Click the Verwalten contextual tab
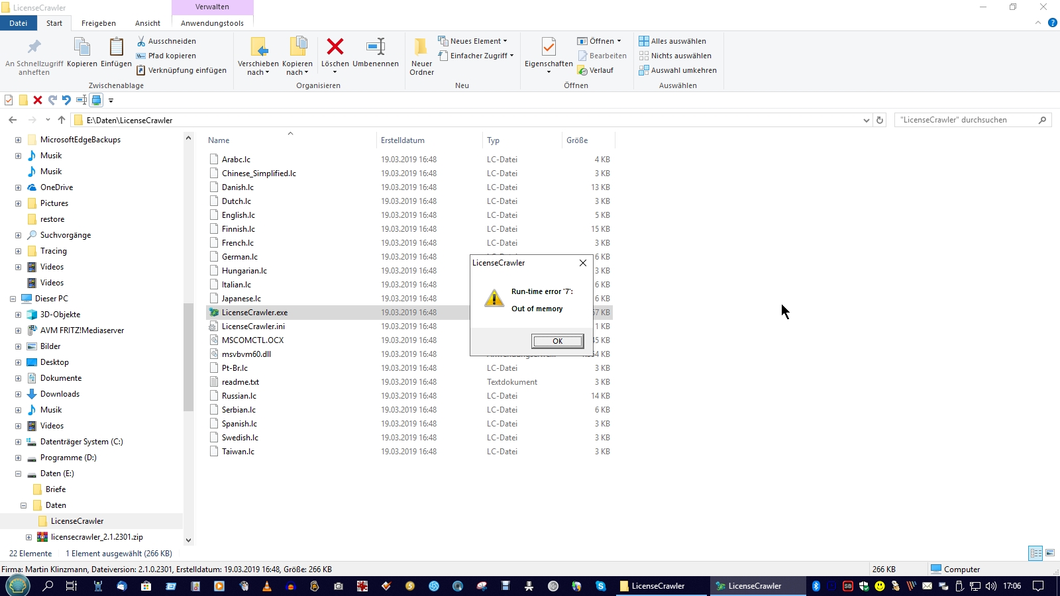This screenshot has width=1060, height=596. coord(212,7)
